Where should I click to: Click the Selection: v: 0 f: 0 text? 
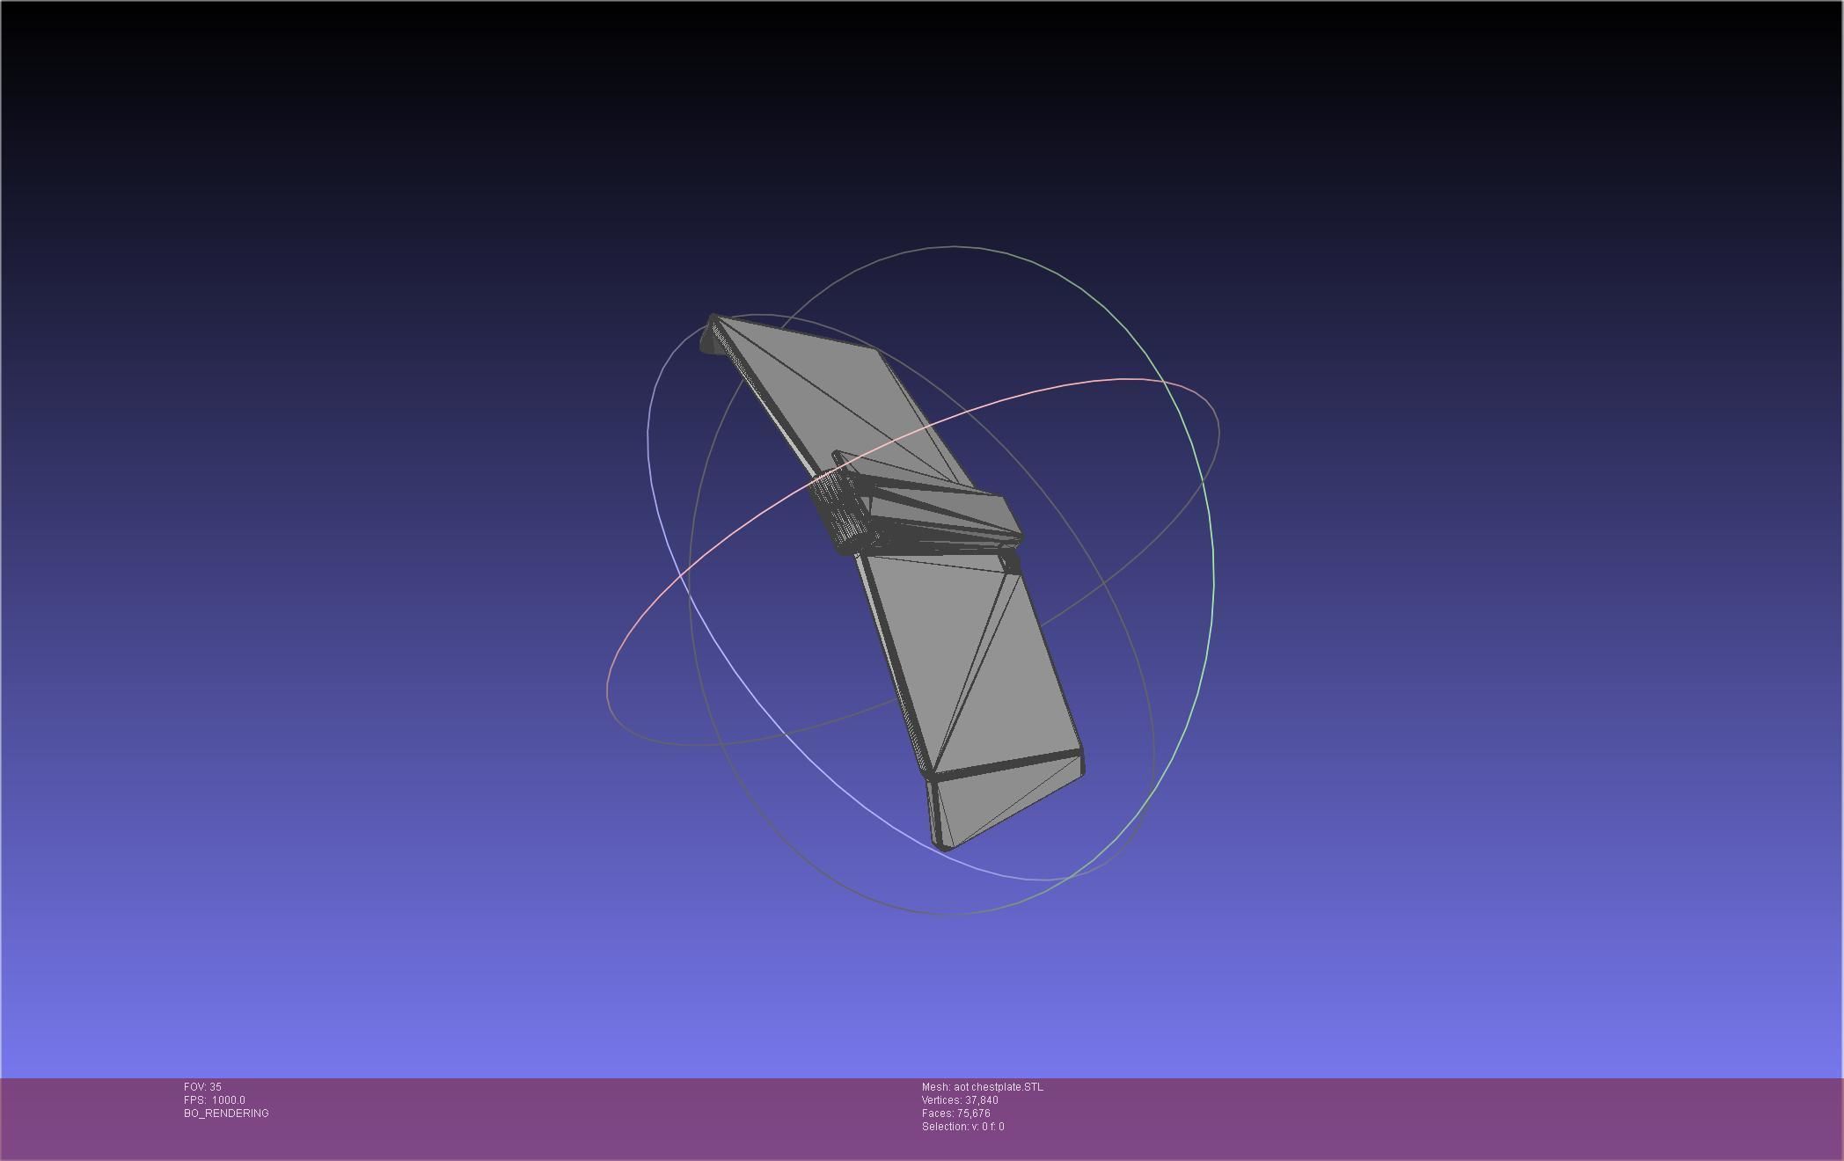click(x=962, y=1127)
